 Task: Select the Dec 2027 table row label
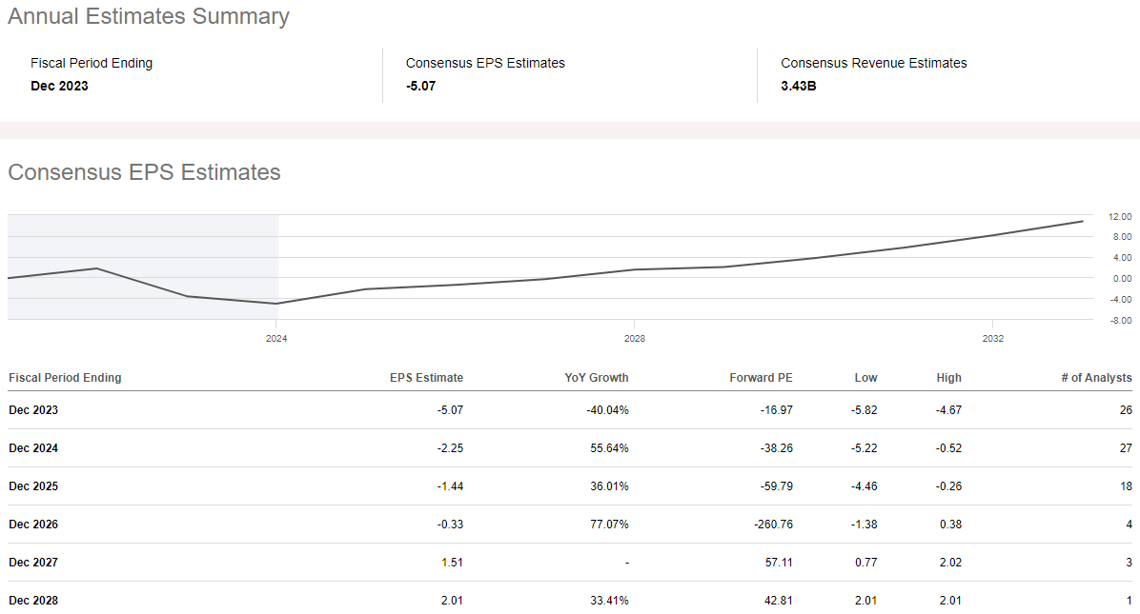pyautogui.click(x=33, y=563)
